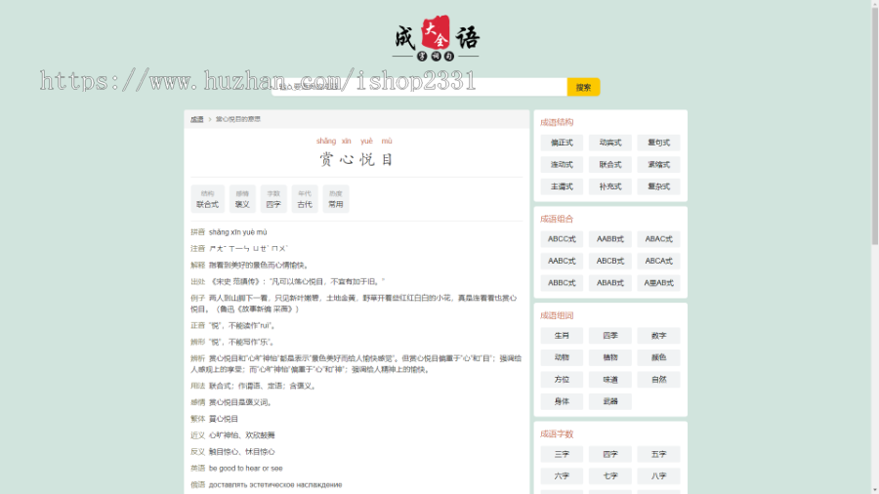Image resolution: width=879 pixels, height=494 pixels.
Task: Open the 成语 breadcrumb link
Action: [197, 119]
